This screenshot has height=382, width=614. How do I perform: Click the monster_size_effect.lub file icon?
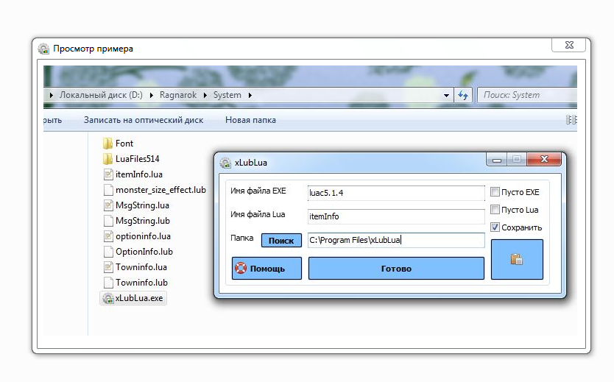click(x=108, y=190)
